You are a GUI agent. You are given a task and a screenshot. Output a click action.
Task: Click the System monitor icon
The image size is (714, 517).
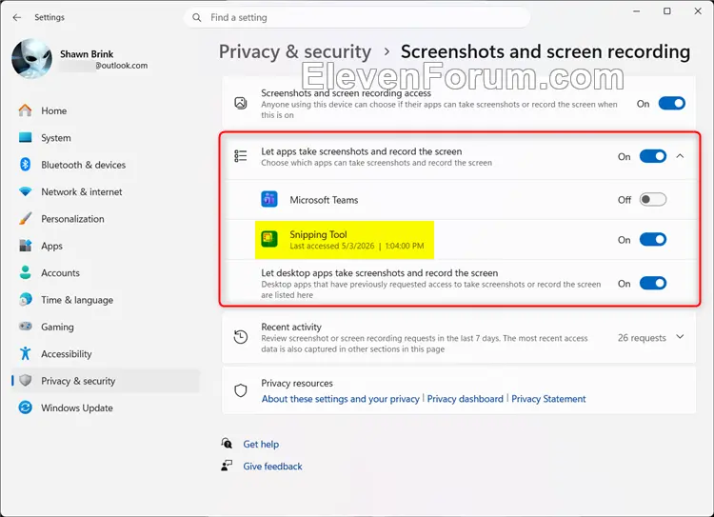coord(25,137)
